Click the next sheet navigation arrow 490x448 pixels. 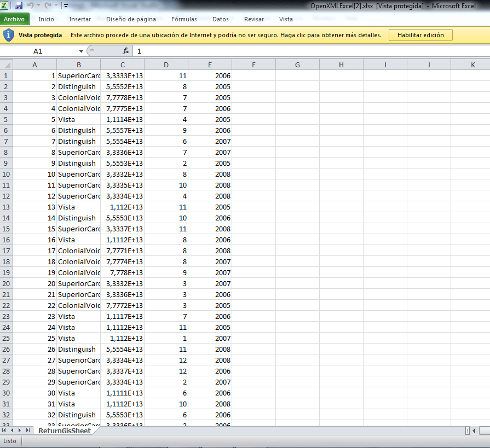pyautogui.click(x=20, y=430)
